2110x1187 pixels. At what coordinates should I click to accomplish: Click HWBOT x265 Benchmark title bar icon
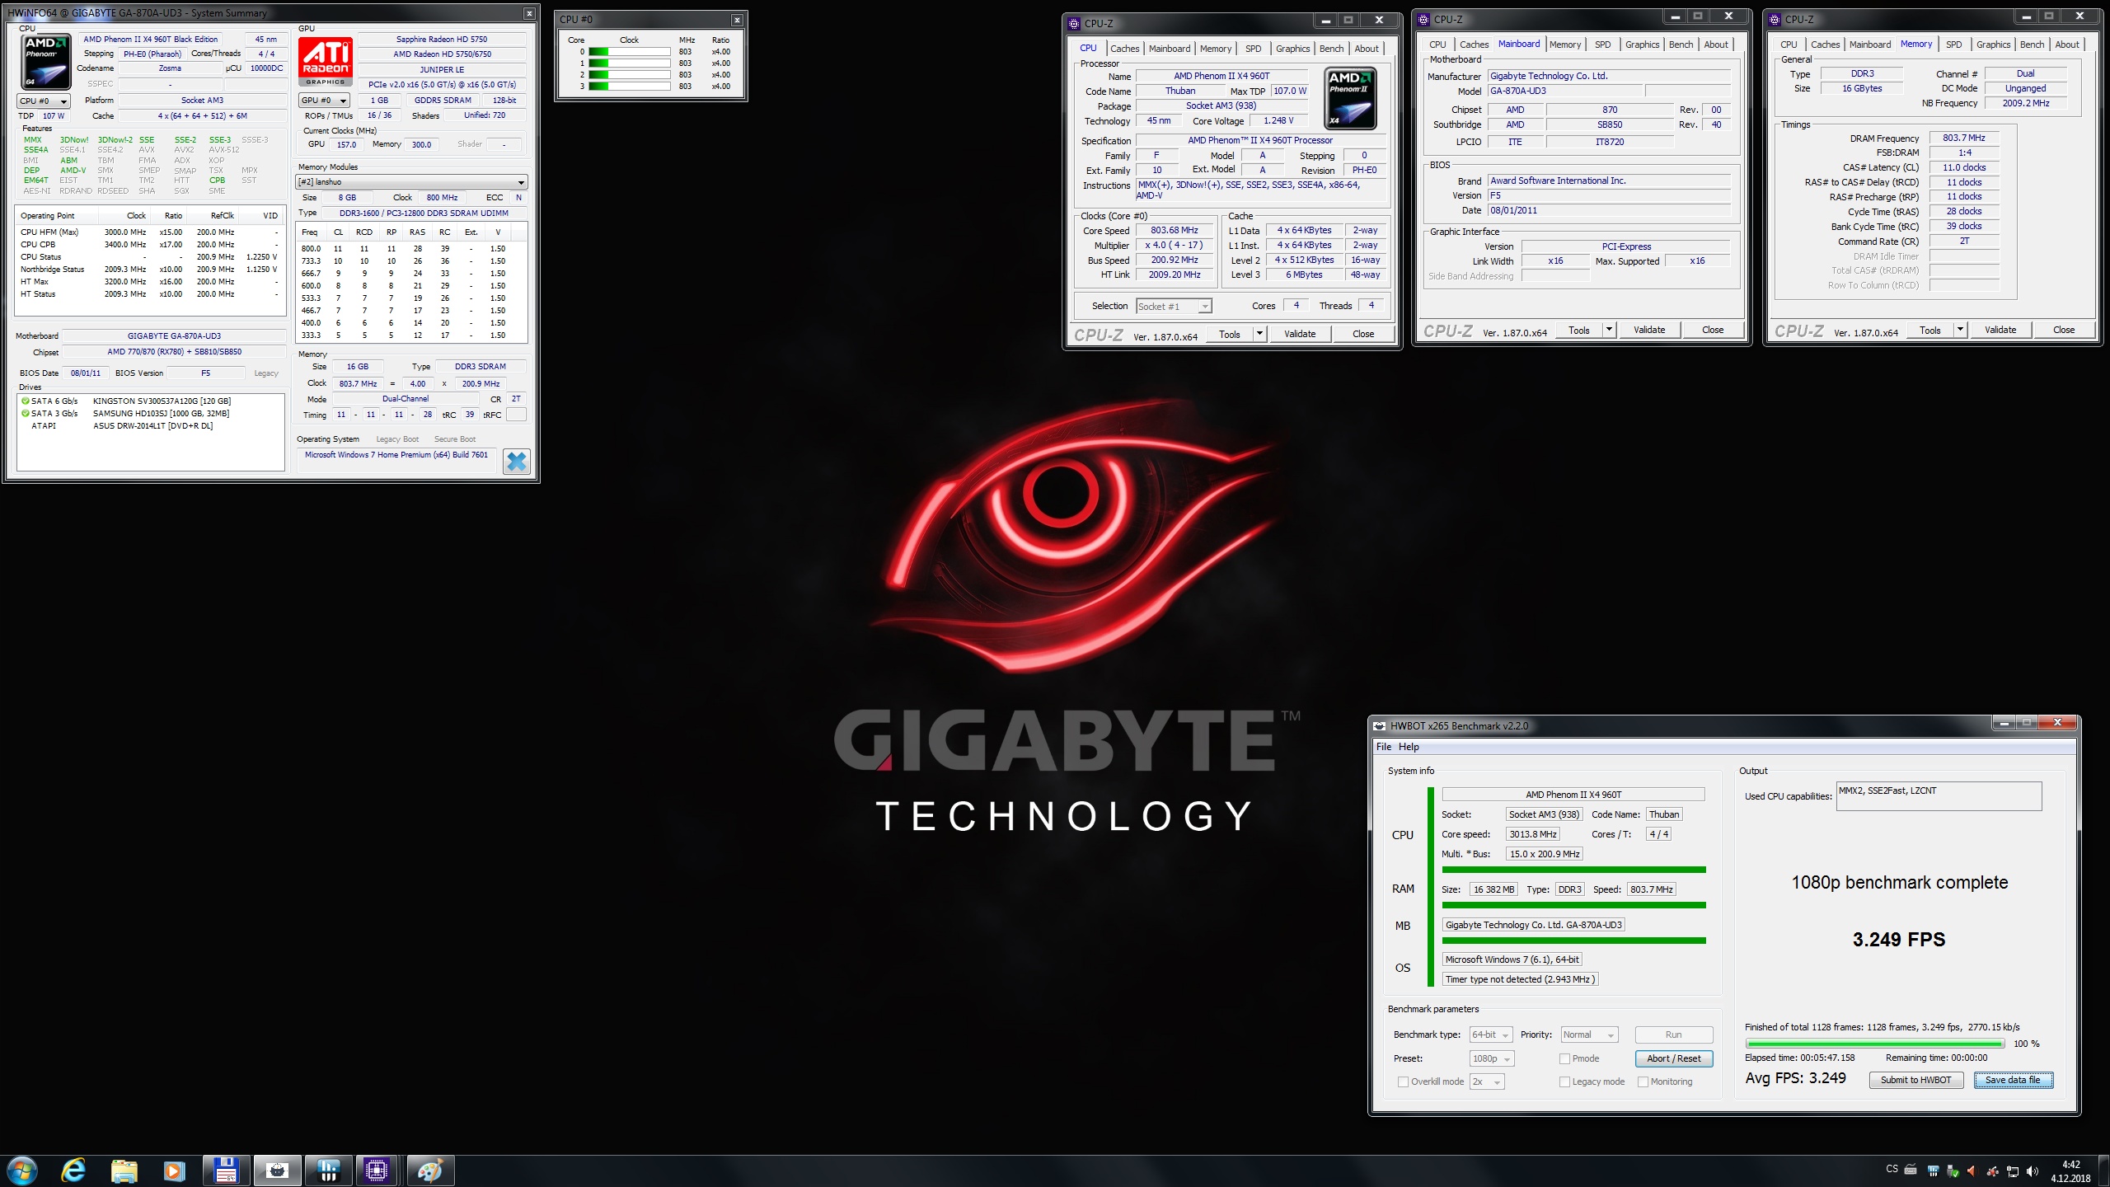(x=1380, y=726)
